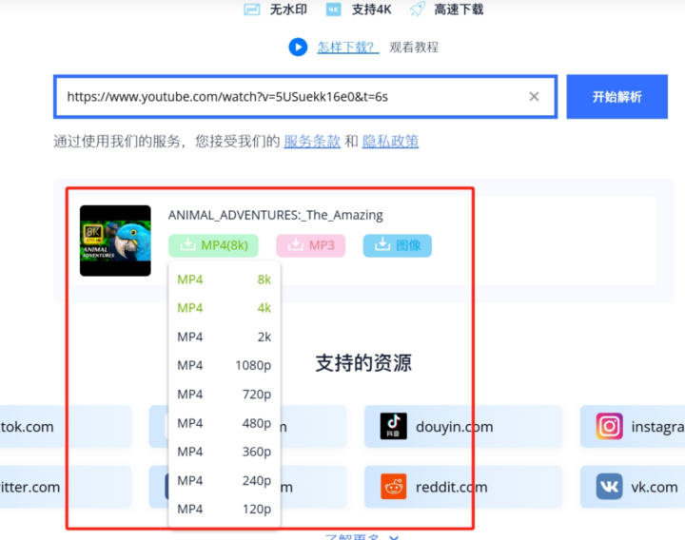Click the video title ANIMAL_ADVENTURES:_The_Amazing
Image resolution: width=685 pixels, height=540 pixels.
coord(276,215)
